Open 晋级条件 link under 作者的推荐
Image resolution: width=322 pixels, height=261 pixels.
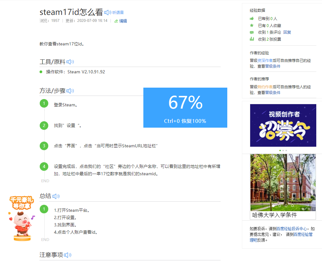tap(273, 92)
